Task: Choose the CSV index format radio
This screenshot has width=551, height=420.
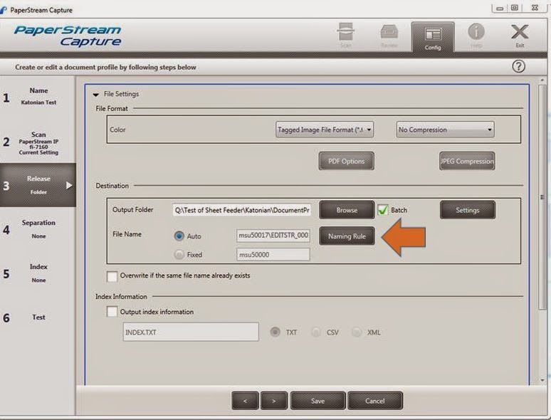Action: click(316, 332)
